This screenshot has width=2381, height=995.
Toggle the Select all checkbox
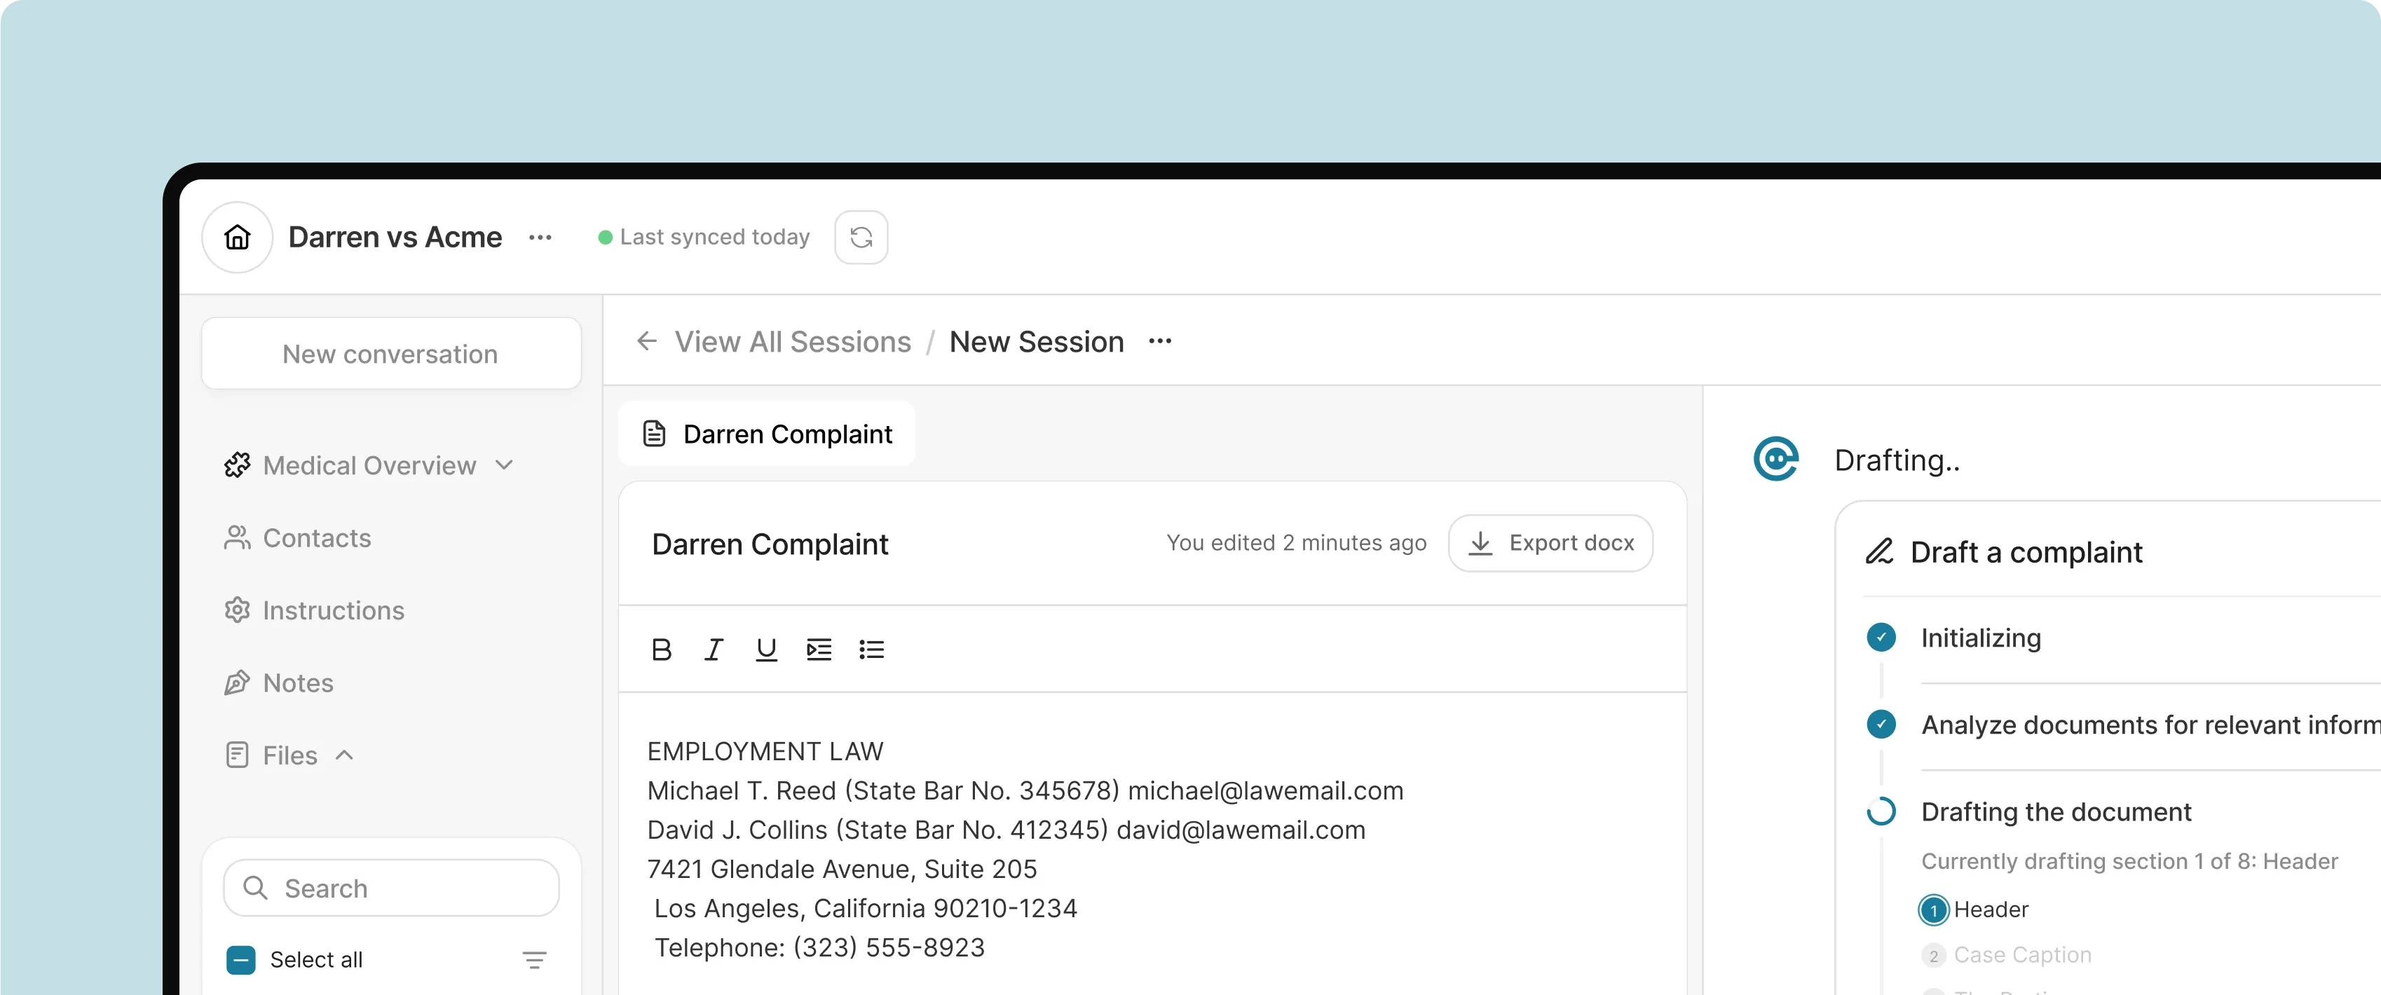pyautogui.click(x=241, y=960)
